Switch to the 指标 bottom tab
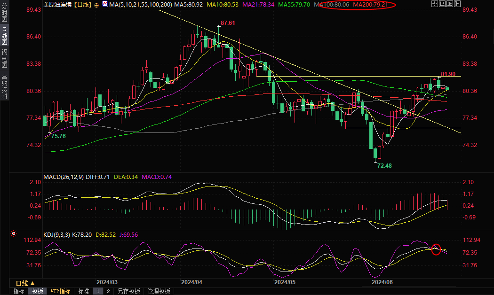This screenshot has height=295, width=494. click(x=19, y=291)
